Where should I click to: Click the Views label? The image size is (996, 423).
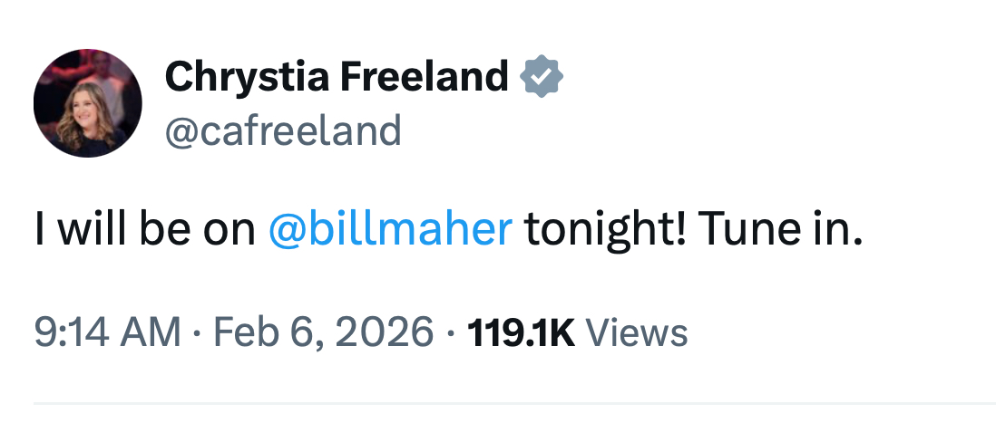click(638, 332)
